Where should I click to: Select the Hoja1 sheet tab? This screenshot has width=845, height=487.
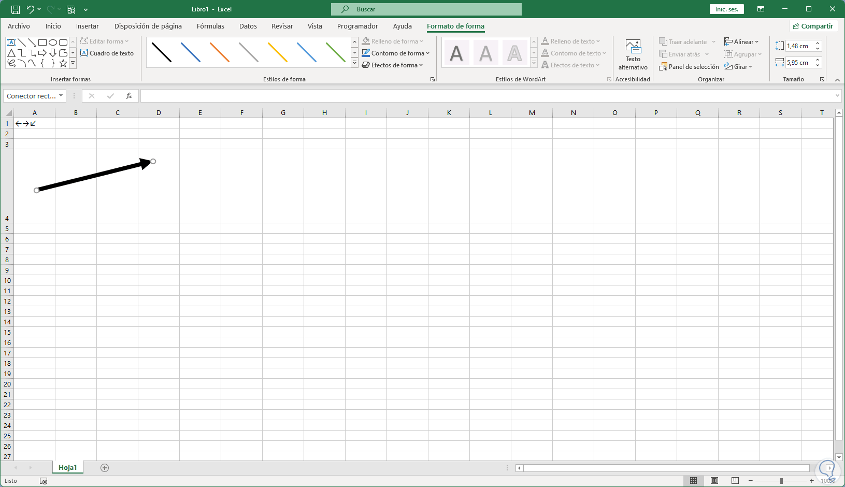pos(68,468)
